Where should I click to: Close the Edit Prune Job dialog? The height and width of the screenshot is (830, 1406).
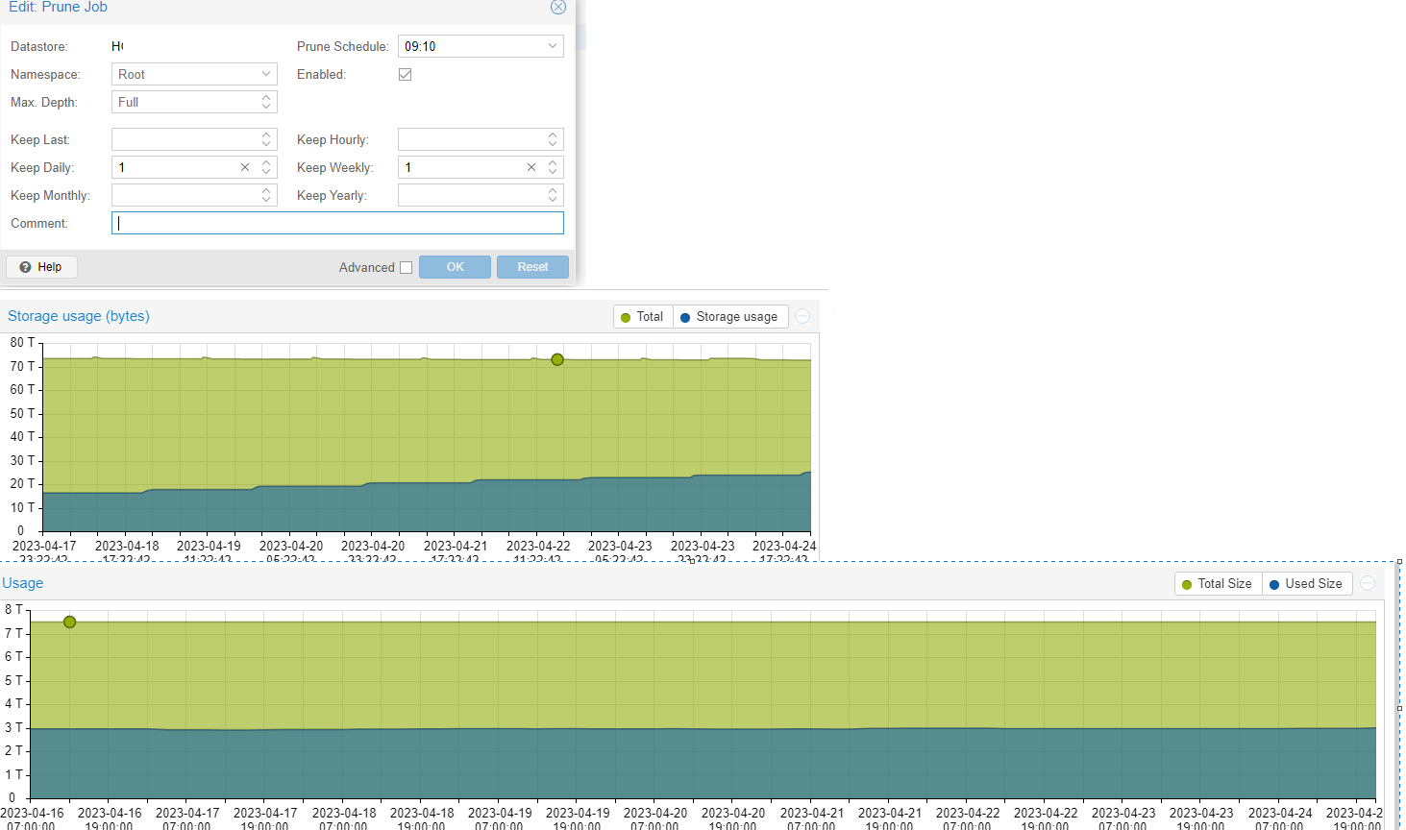click(557, 7)
